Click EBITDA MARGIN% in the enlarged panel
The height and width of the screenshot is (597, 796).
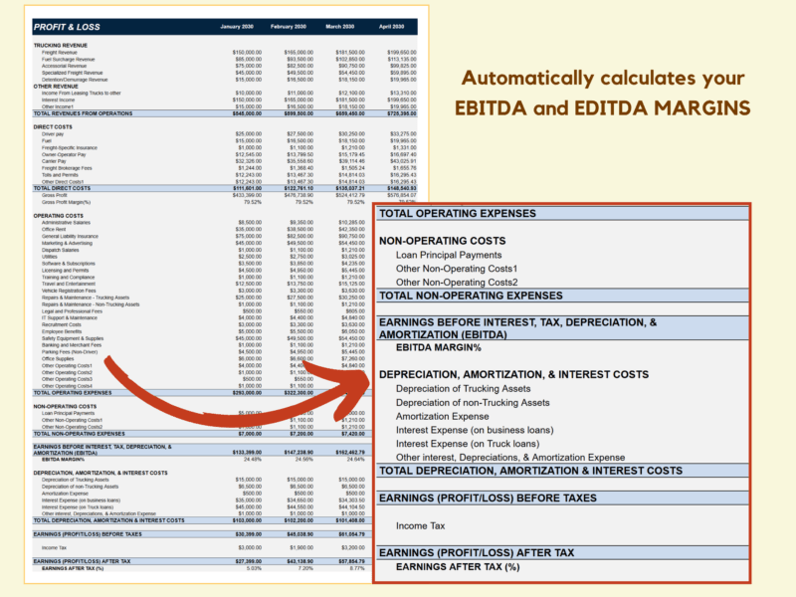[439, 347]
